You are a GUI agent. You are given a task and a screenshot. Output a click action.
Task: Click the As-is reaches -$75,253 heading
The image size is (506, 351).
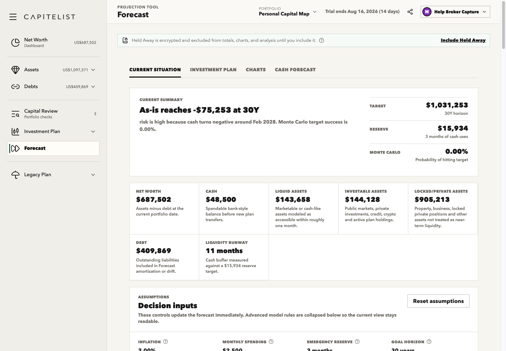click(x=199, y=110)
